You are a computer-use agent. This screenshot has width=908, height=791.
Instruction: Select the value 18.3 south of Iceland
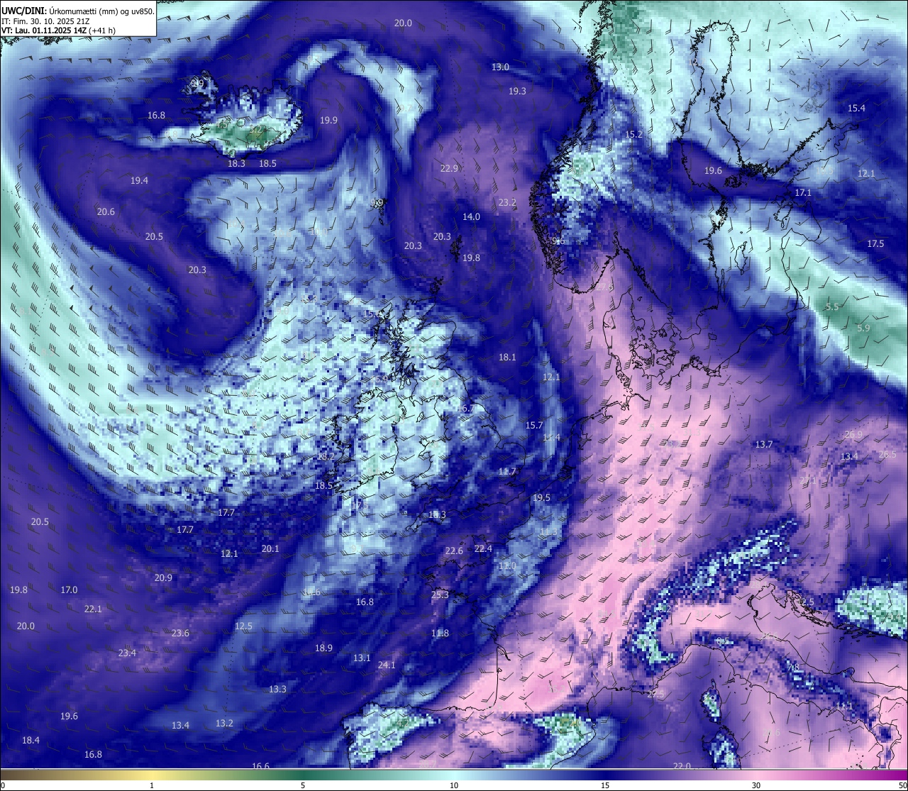click(236, 163)
